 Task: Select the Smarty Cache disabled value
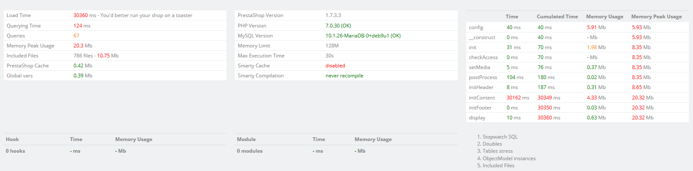(x=335, y=66)
